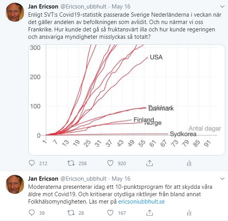This screenshot has height=221, width=228.
Task: Click the first tweet's profile avatar
Action: 15,12
